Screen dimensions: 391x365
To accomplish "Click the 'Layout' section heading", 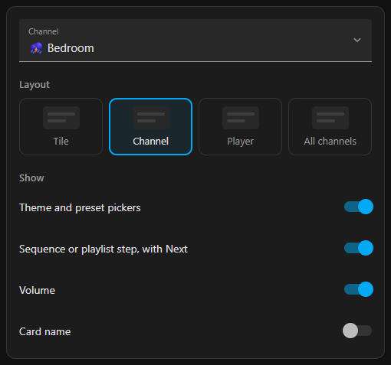I will pos(34,85).
